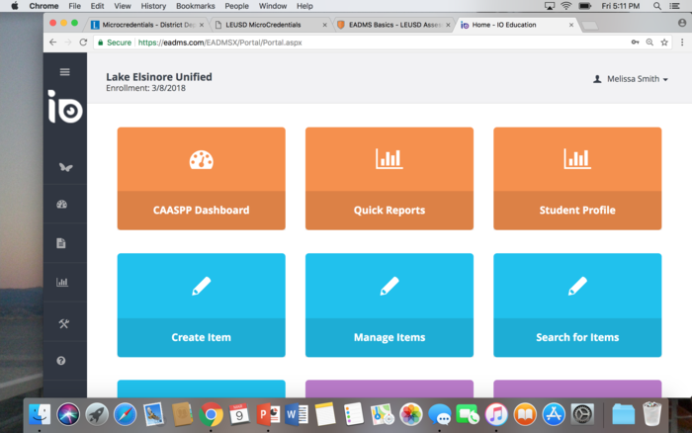Toggle the hamburger menu in the sidebar
692x433 pixels.
(65, 72)
